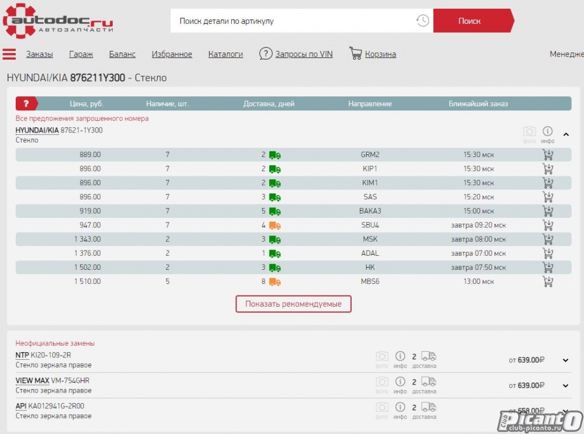Click Все предложения запрошенного номера text
584x434 pixels.
tap(82, 119)
